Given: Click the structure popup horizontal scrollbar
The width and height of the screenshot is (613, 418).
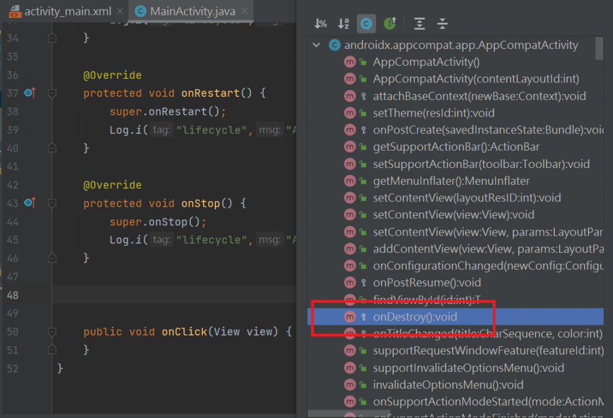Looking at the screenshot, I should pos(349,414).
